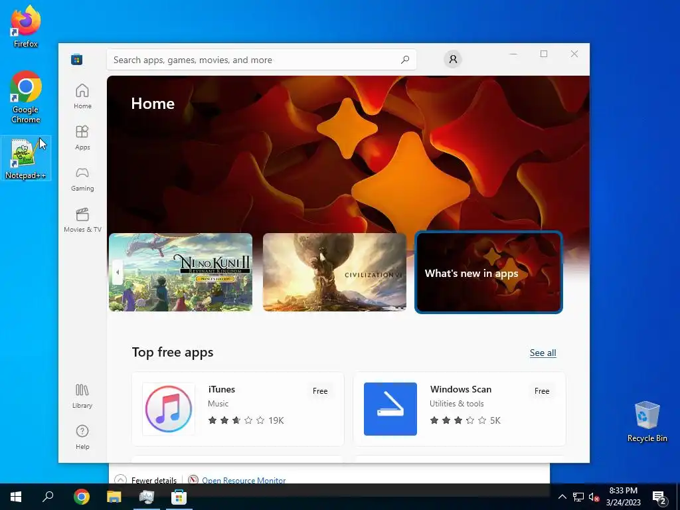Click the network tray icon
This screenshot has width=680, height=510.
[578, 497]
